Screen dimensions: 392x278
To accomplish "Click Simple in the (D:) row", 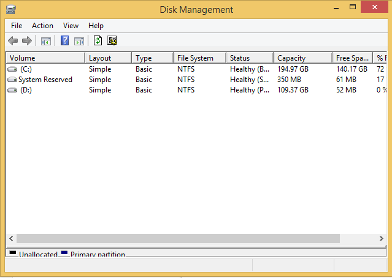I will (100, 90).
